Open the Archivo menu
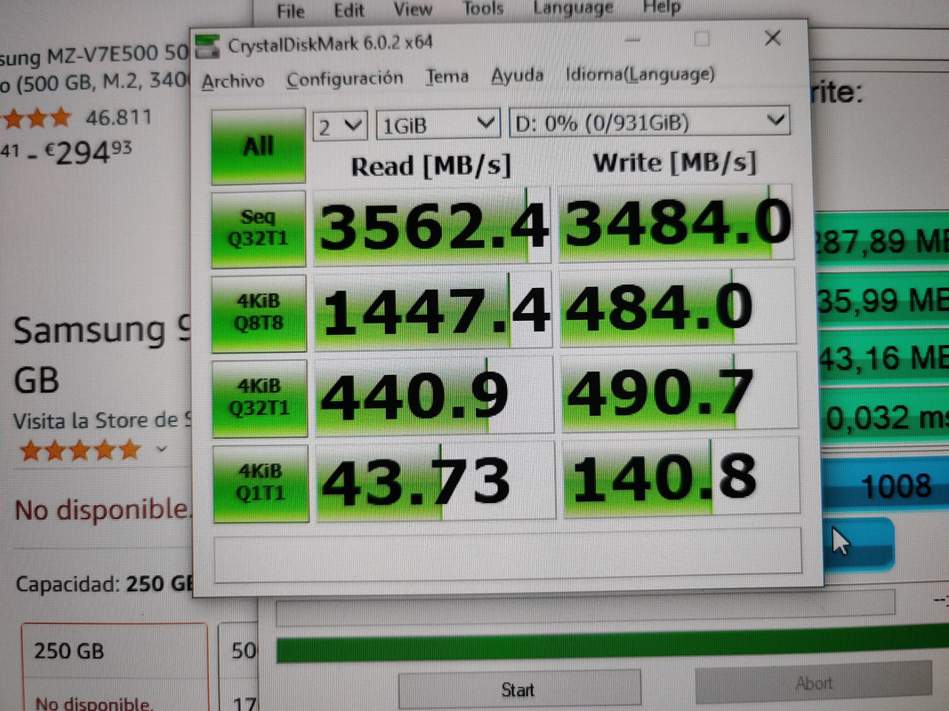Viewport: 949px width, 711px height. coord(233,81)
